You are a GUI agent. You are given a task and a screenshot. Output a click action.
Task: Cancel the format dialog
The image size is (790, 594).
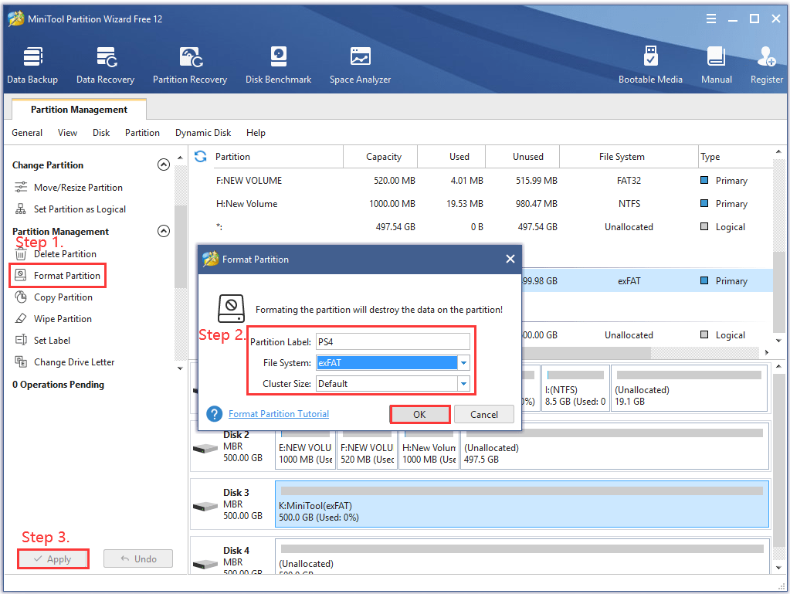484,414
